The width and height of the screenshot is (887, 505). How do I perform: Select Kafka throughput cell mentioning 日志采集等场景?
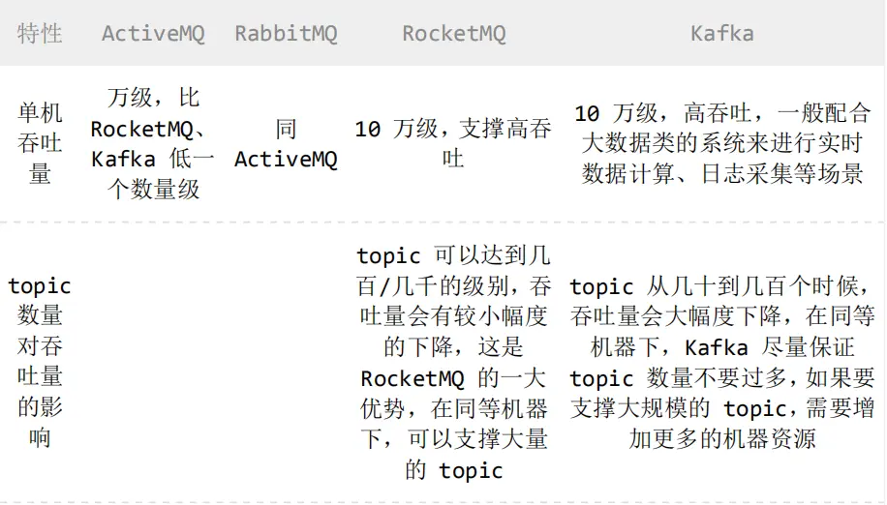(722, 143)
